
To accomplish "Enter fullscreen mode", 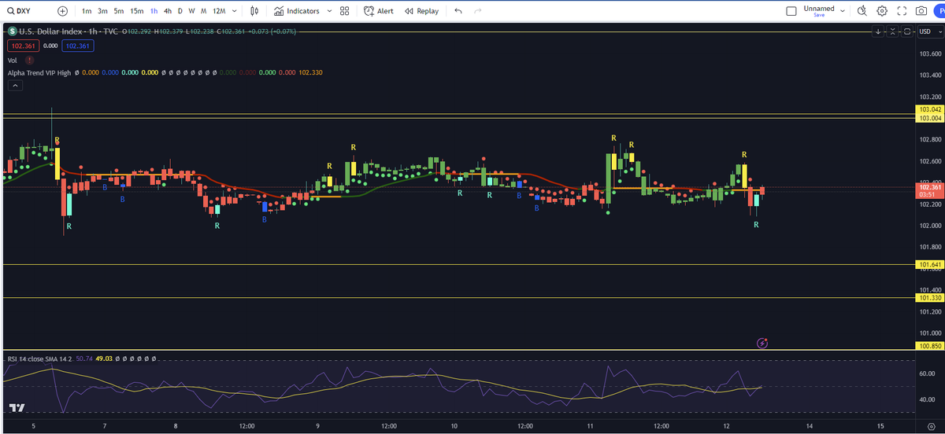I will pyautogui.click(x=902, y=11).
